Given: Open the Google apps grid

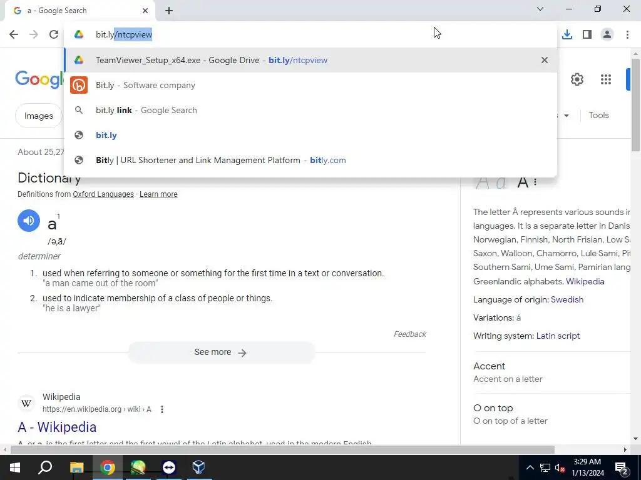Looking at the screenshot, I should [x=606, y=79].
